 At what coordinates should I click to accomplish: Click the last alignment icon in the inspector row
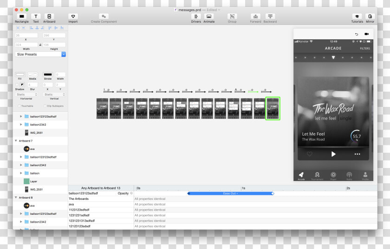click(62, 28)
